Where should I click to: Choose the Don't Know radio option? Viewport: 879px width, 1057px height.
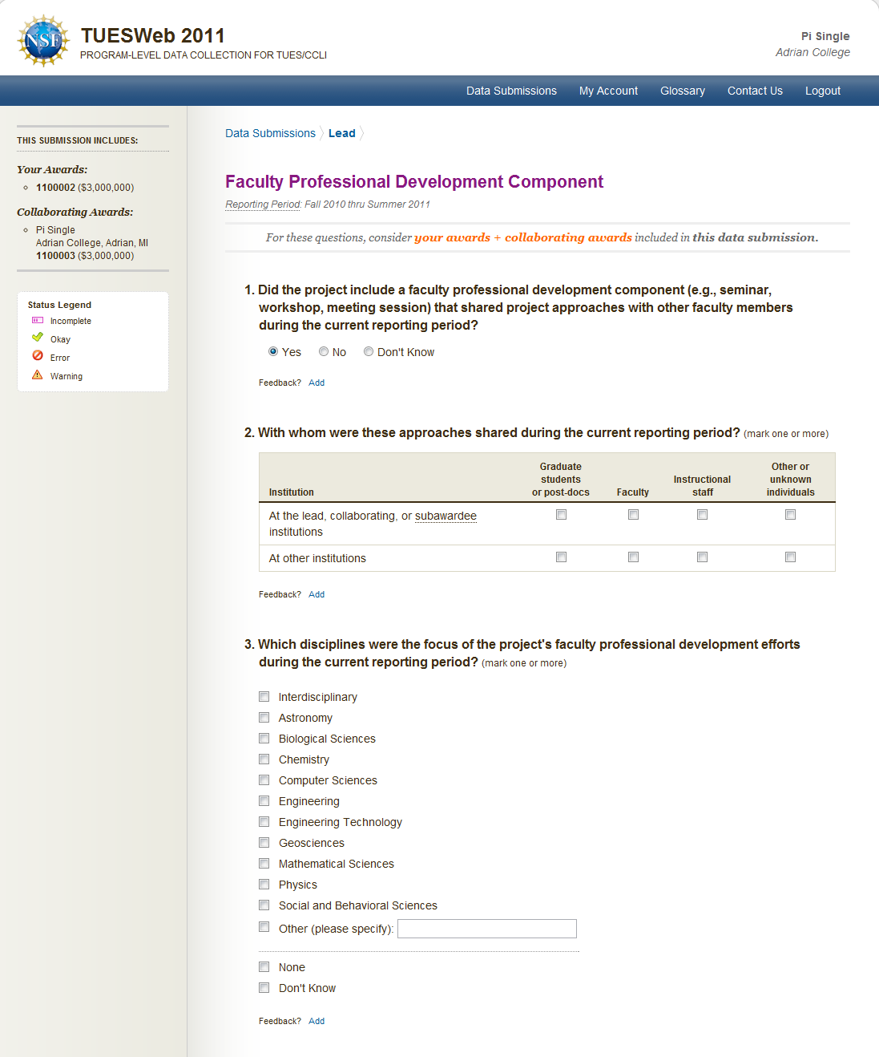(369, 352)
